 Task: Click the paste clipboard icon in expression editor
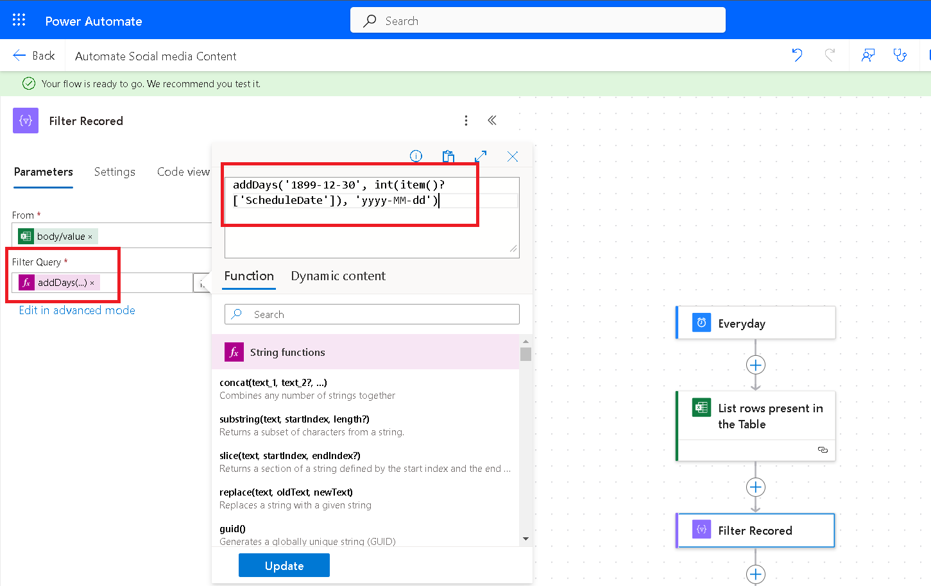448,156
